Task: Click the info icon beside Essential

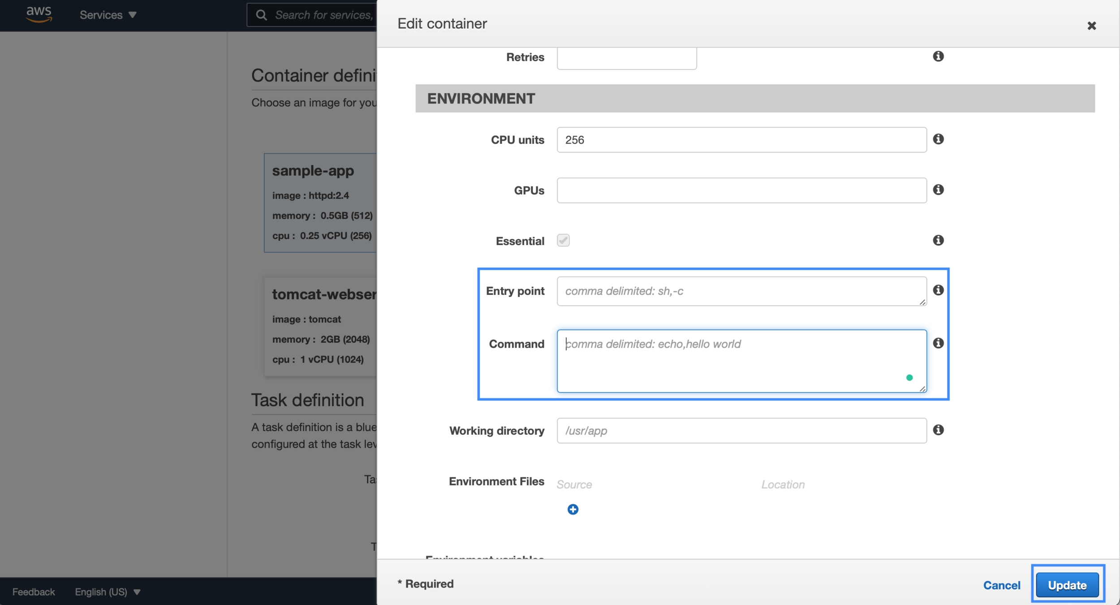Action: click(x=938, y=240)
